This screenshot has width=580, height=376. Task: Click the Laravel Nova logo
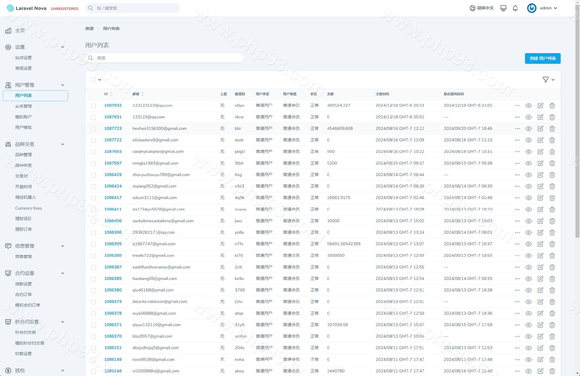pos(27,8)
